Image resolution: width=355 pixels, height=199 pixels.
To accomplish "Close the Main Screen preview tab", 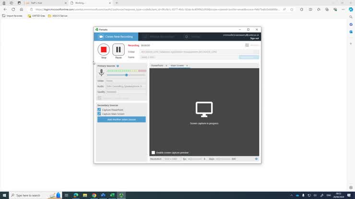I will point(187,66).
